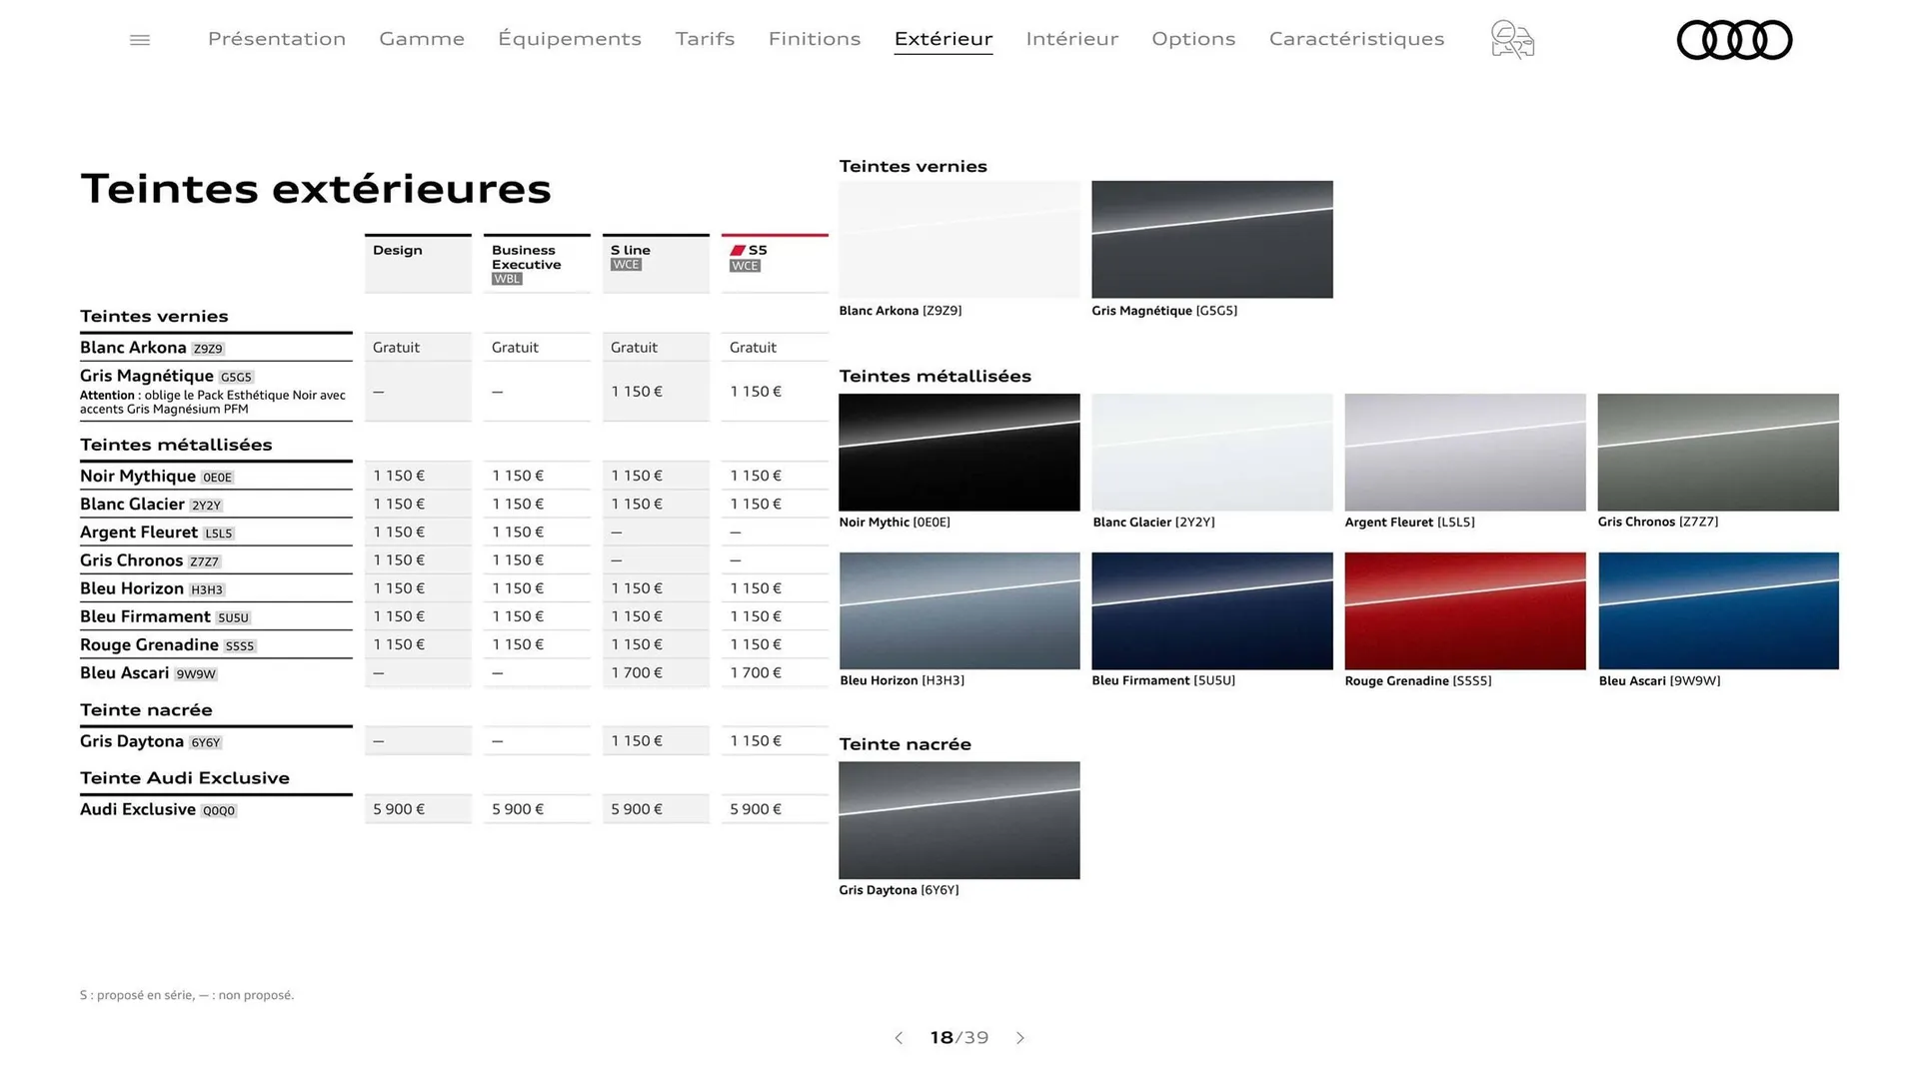The image size is (1919, 1079).
Task: Select the Extérieur menu item
Action: [x=943, y=38]
